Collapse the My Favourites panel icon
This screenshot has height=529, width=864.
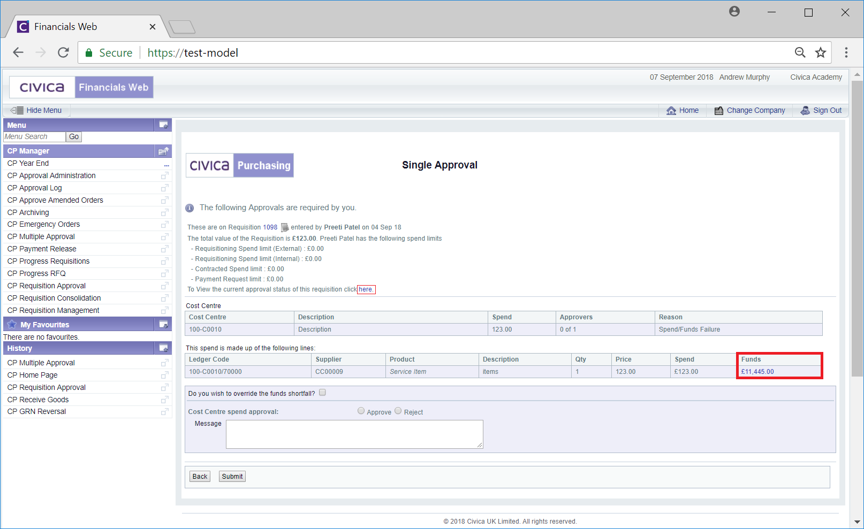click(x=163, y=325)
